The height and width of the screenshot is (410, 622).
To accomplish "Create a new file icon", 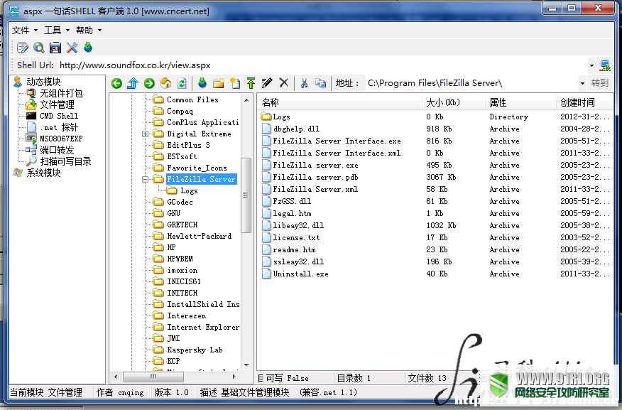I will (x=235, y=83).
